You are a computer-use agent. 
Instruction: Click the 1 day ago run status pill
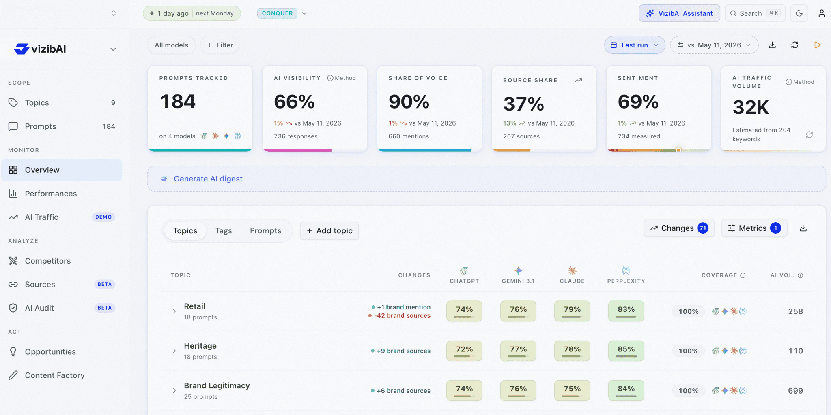[192, 13]
